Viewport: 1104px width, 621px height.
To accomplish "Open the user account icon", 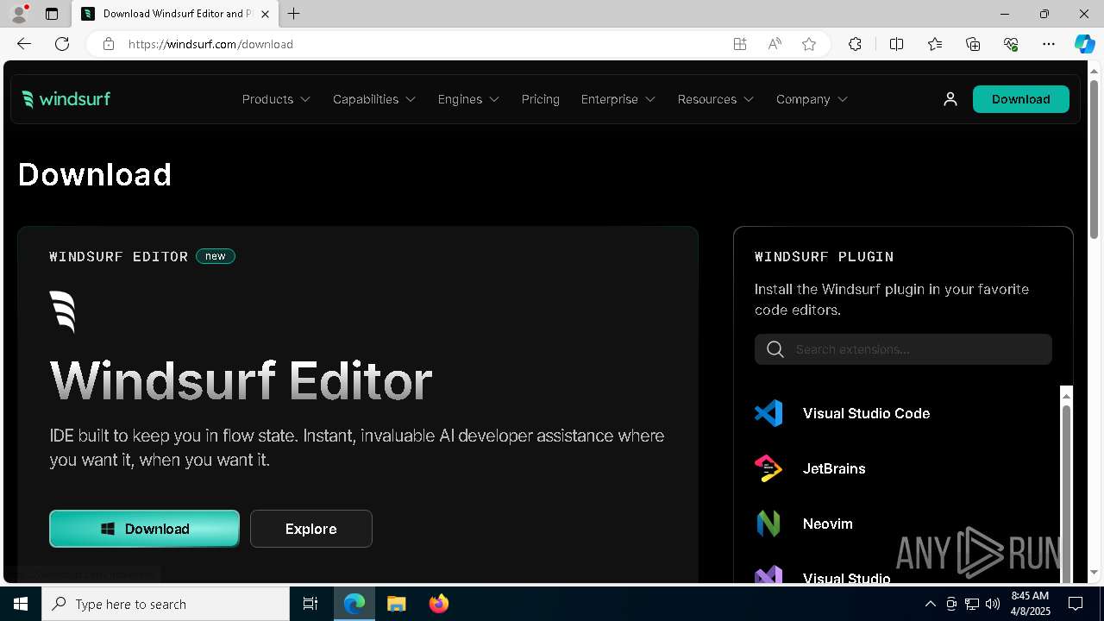I will coord(950,99).
